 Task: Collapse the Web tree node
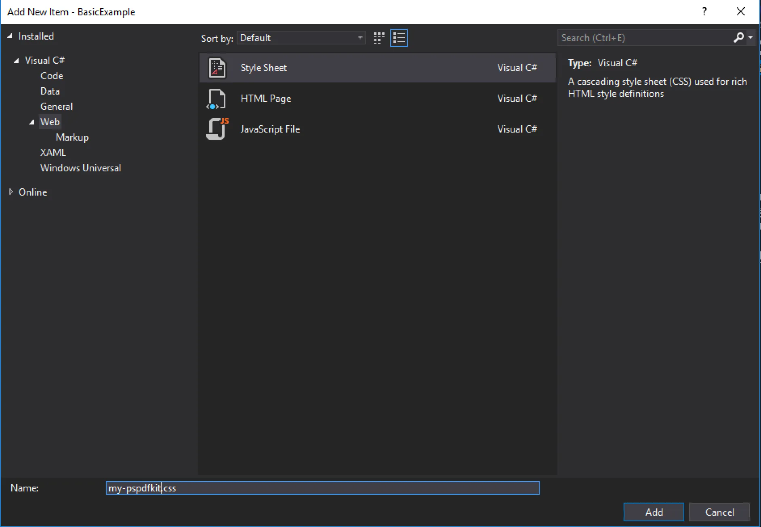point(32,122)
